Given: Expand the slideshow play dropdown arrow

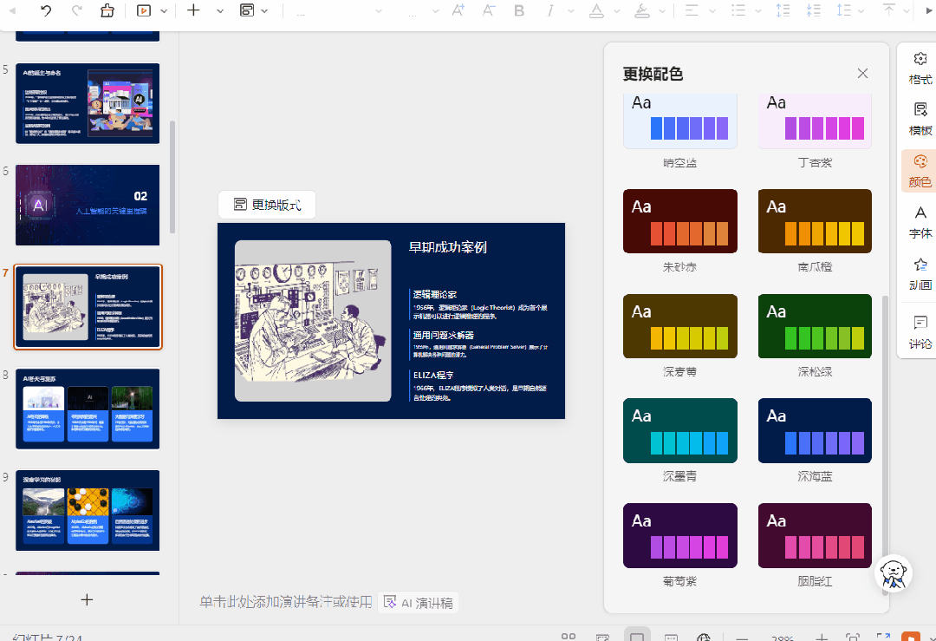Looking at the screenshot, I should pos(164,11).
